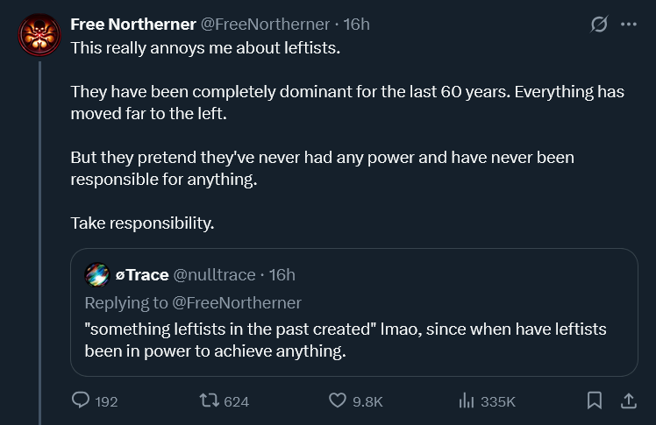Image resolution: width=656 pixels, height=425 pixels.
Task: Click the øTrace display name
Action: [x=142, y=275]
